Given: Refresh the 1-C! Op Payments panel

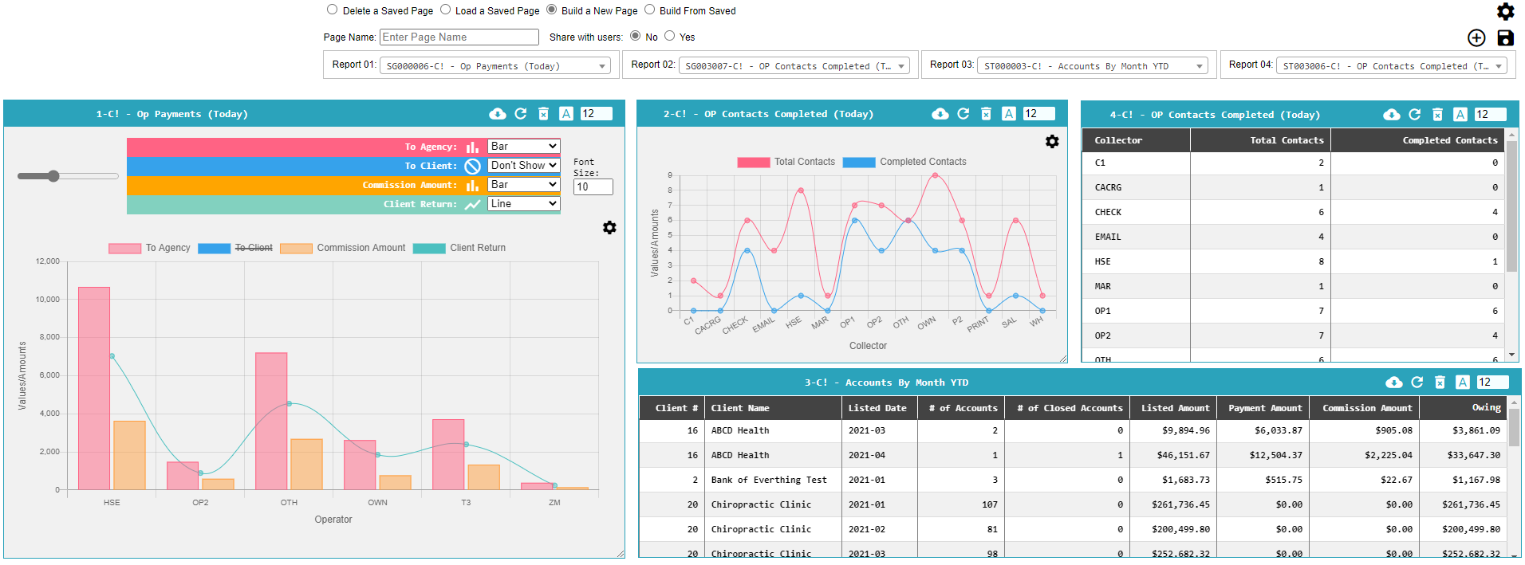Looking at the screenshot, I should (x=521, y=114).
